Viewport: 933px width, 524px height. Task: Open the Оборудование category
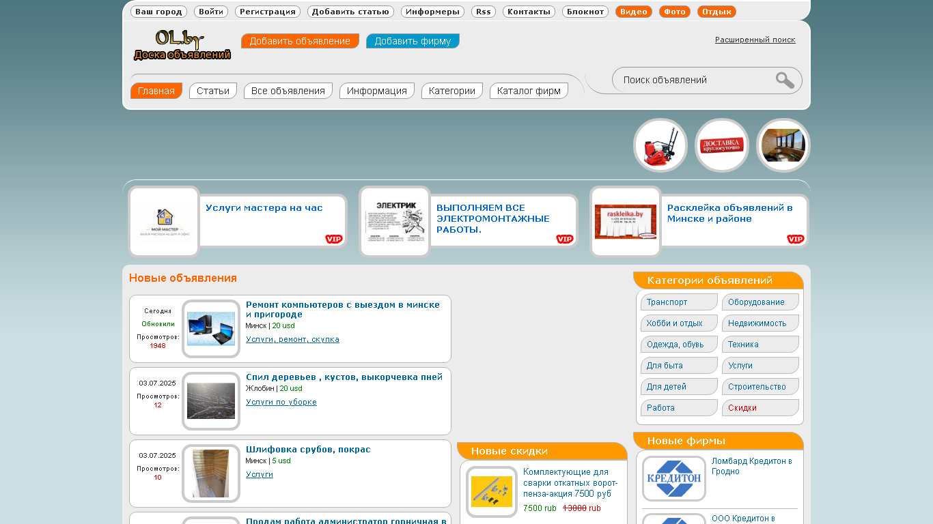click(760, 302)
